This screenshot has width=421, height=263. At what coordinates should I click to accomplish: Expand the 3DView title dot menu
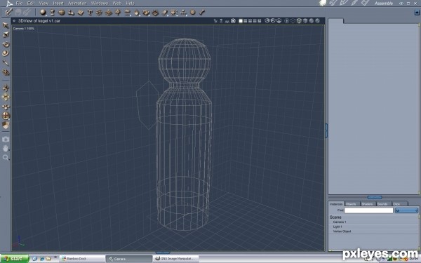15,20
